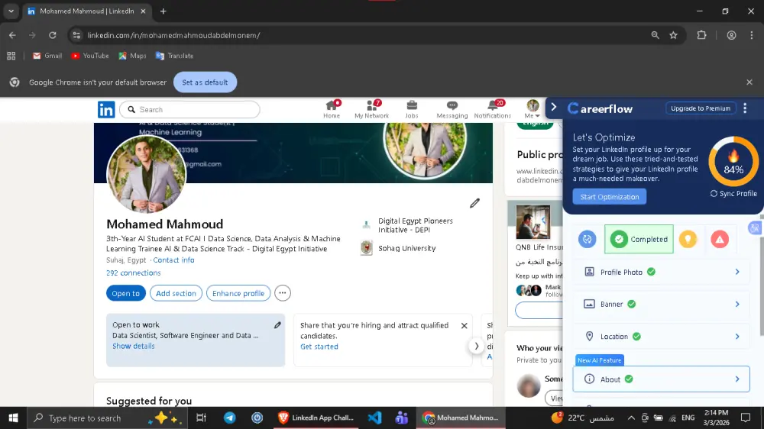The height and width of the screenshot is (429, 764).
Task: Open the My Network icon
Action: (371, 110)
